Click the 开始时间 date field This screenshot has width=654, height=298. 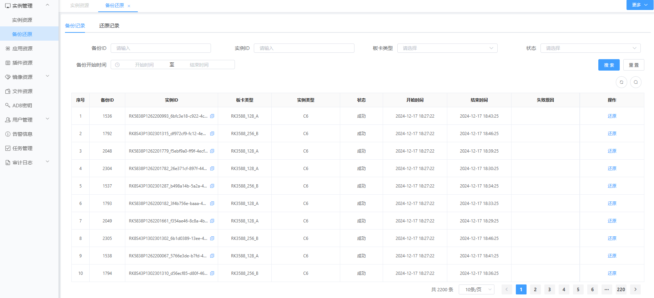[x=144, y=65]
